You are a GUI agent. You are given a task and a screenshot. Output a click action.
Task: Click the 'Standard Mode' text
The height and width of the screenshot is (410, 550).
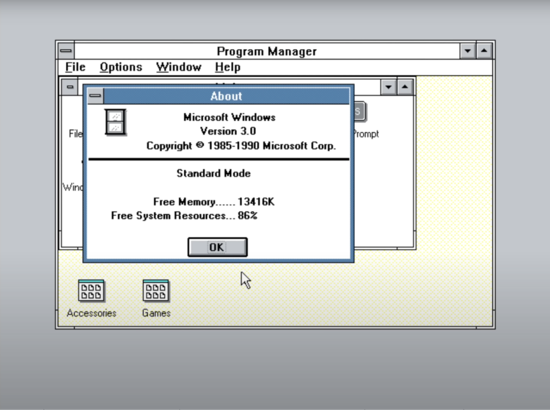point(213,173)
